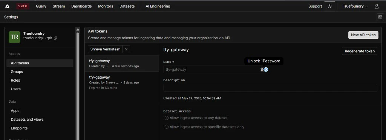Click the Truefoundry organization name in sidebar
Screen dimensions: 386x140
point(34,33)
